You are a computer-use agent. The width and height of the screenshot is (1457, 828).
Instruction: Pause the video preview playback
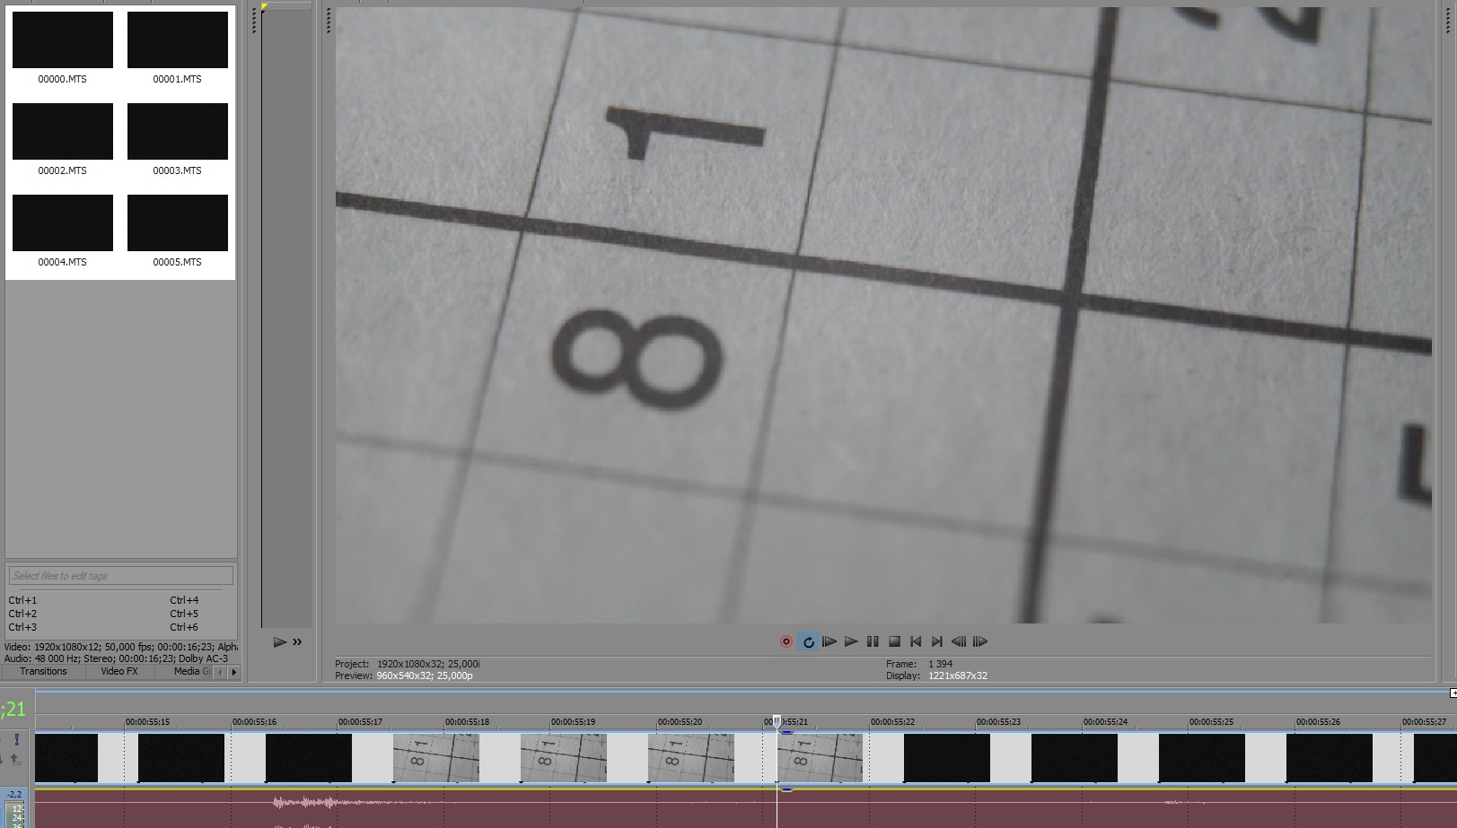click(x=873, y=641)
